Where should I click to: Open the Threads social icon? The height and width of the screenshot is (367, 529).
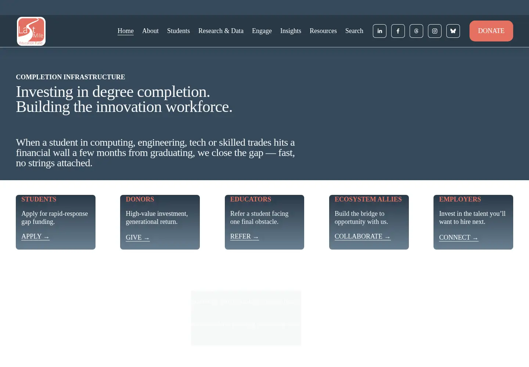(x=416, y=31)
